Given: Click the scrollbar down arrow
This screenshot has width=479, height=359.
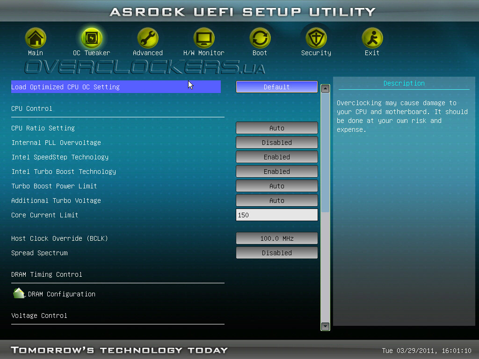Looking at the screenshot, I should coord(326,326).
